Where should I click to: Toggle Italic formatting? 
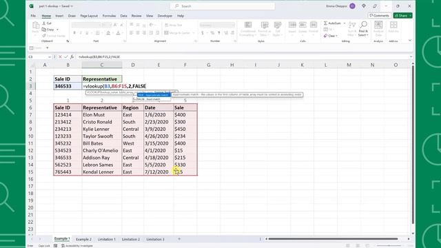click(x=81, y=33)
